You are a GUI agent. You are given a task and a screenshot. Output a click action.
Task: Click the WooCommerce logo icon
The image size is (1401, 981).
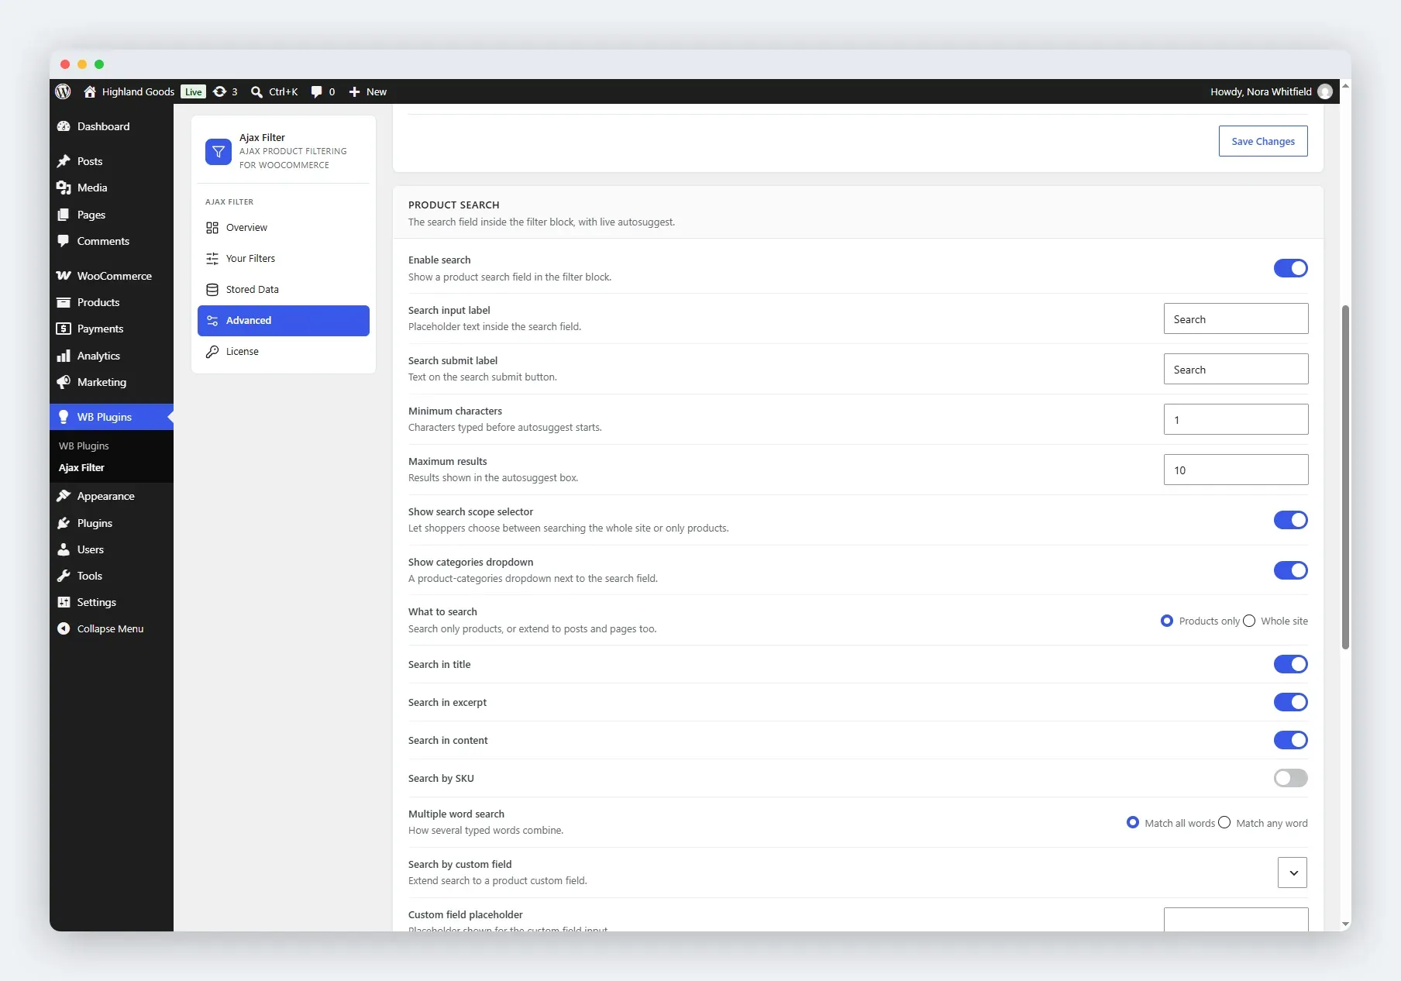tap(64, 276)
